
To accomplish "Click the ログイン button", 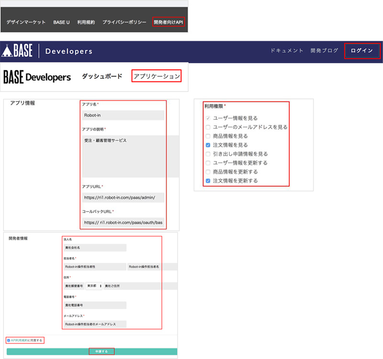I will click(x=362, y=51).
